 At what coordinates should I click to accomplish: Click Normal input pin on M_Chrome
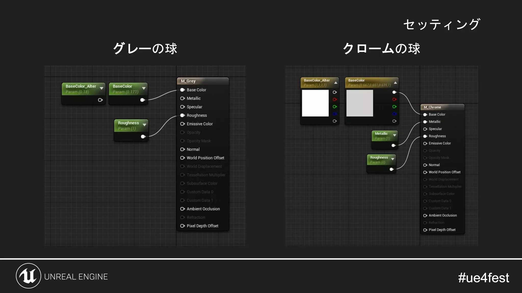coord(425,165)
